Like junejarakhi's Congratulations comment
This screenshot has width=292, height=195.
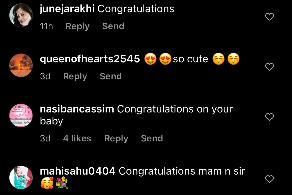coord(269,17)
